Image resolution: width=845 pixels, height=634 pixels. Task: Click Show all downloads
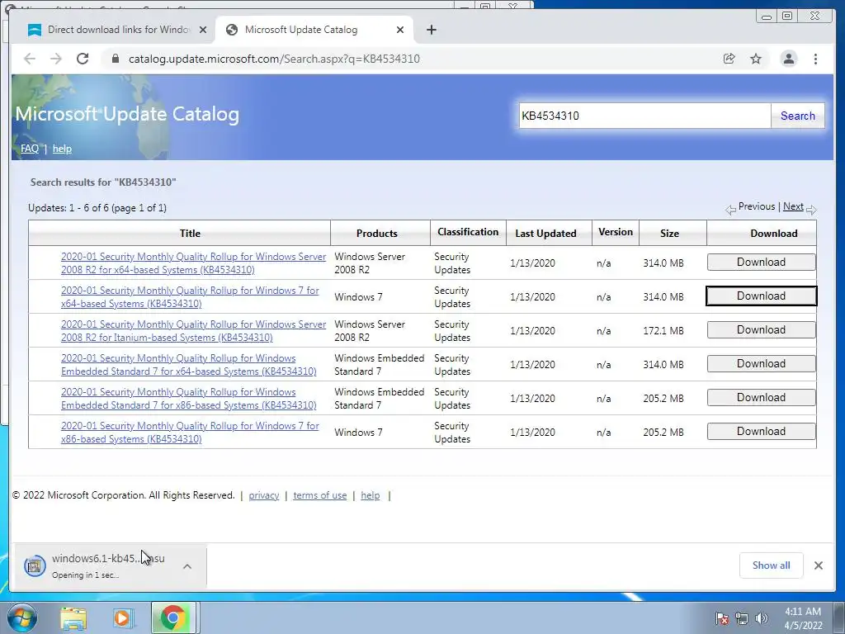click(772, 565)
